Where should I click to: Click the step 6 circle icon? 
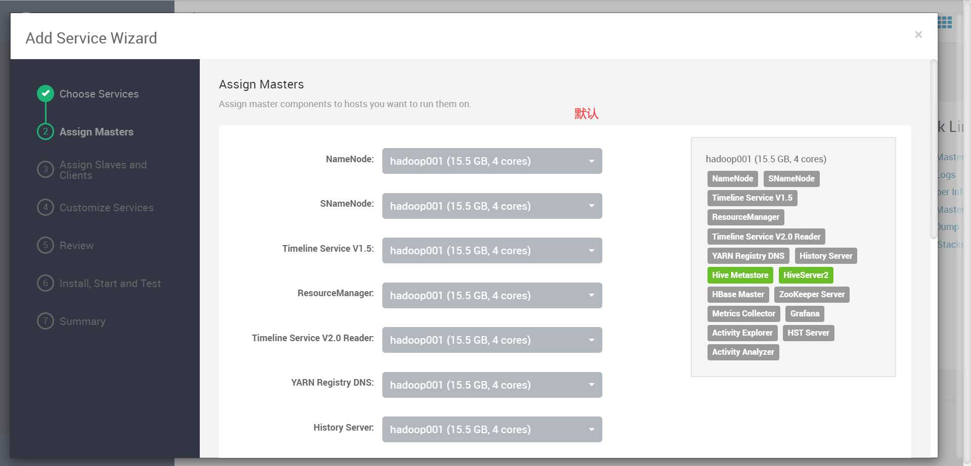[x=46, y=283]
